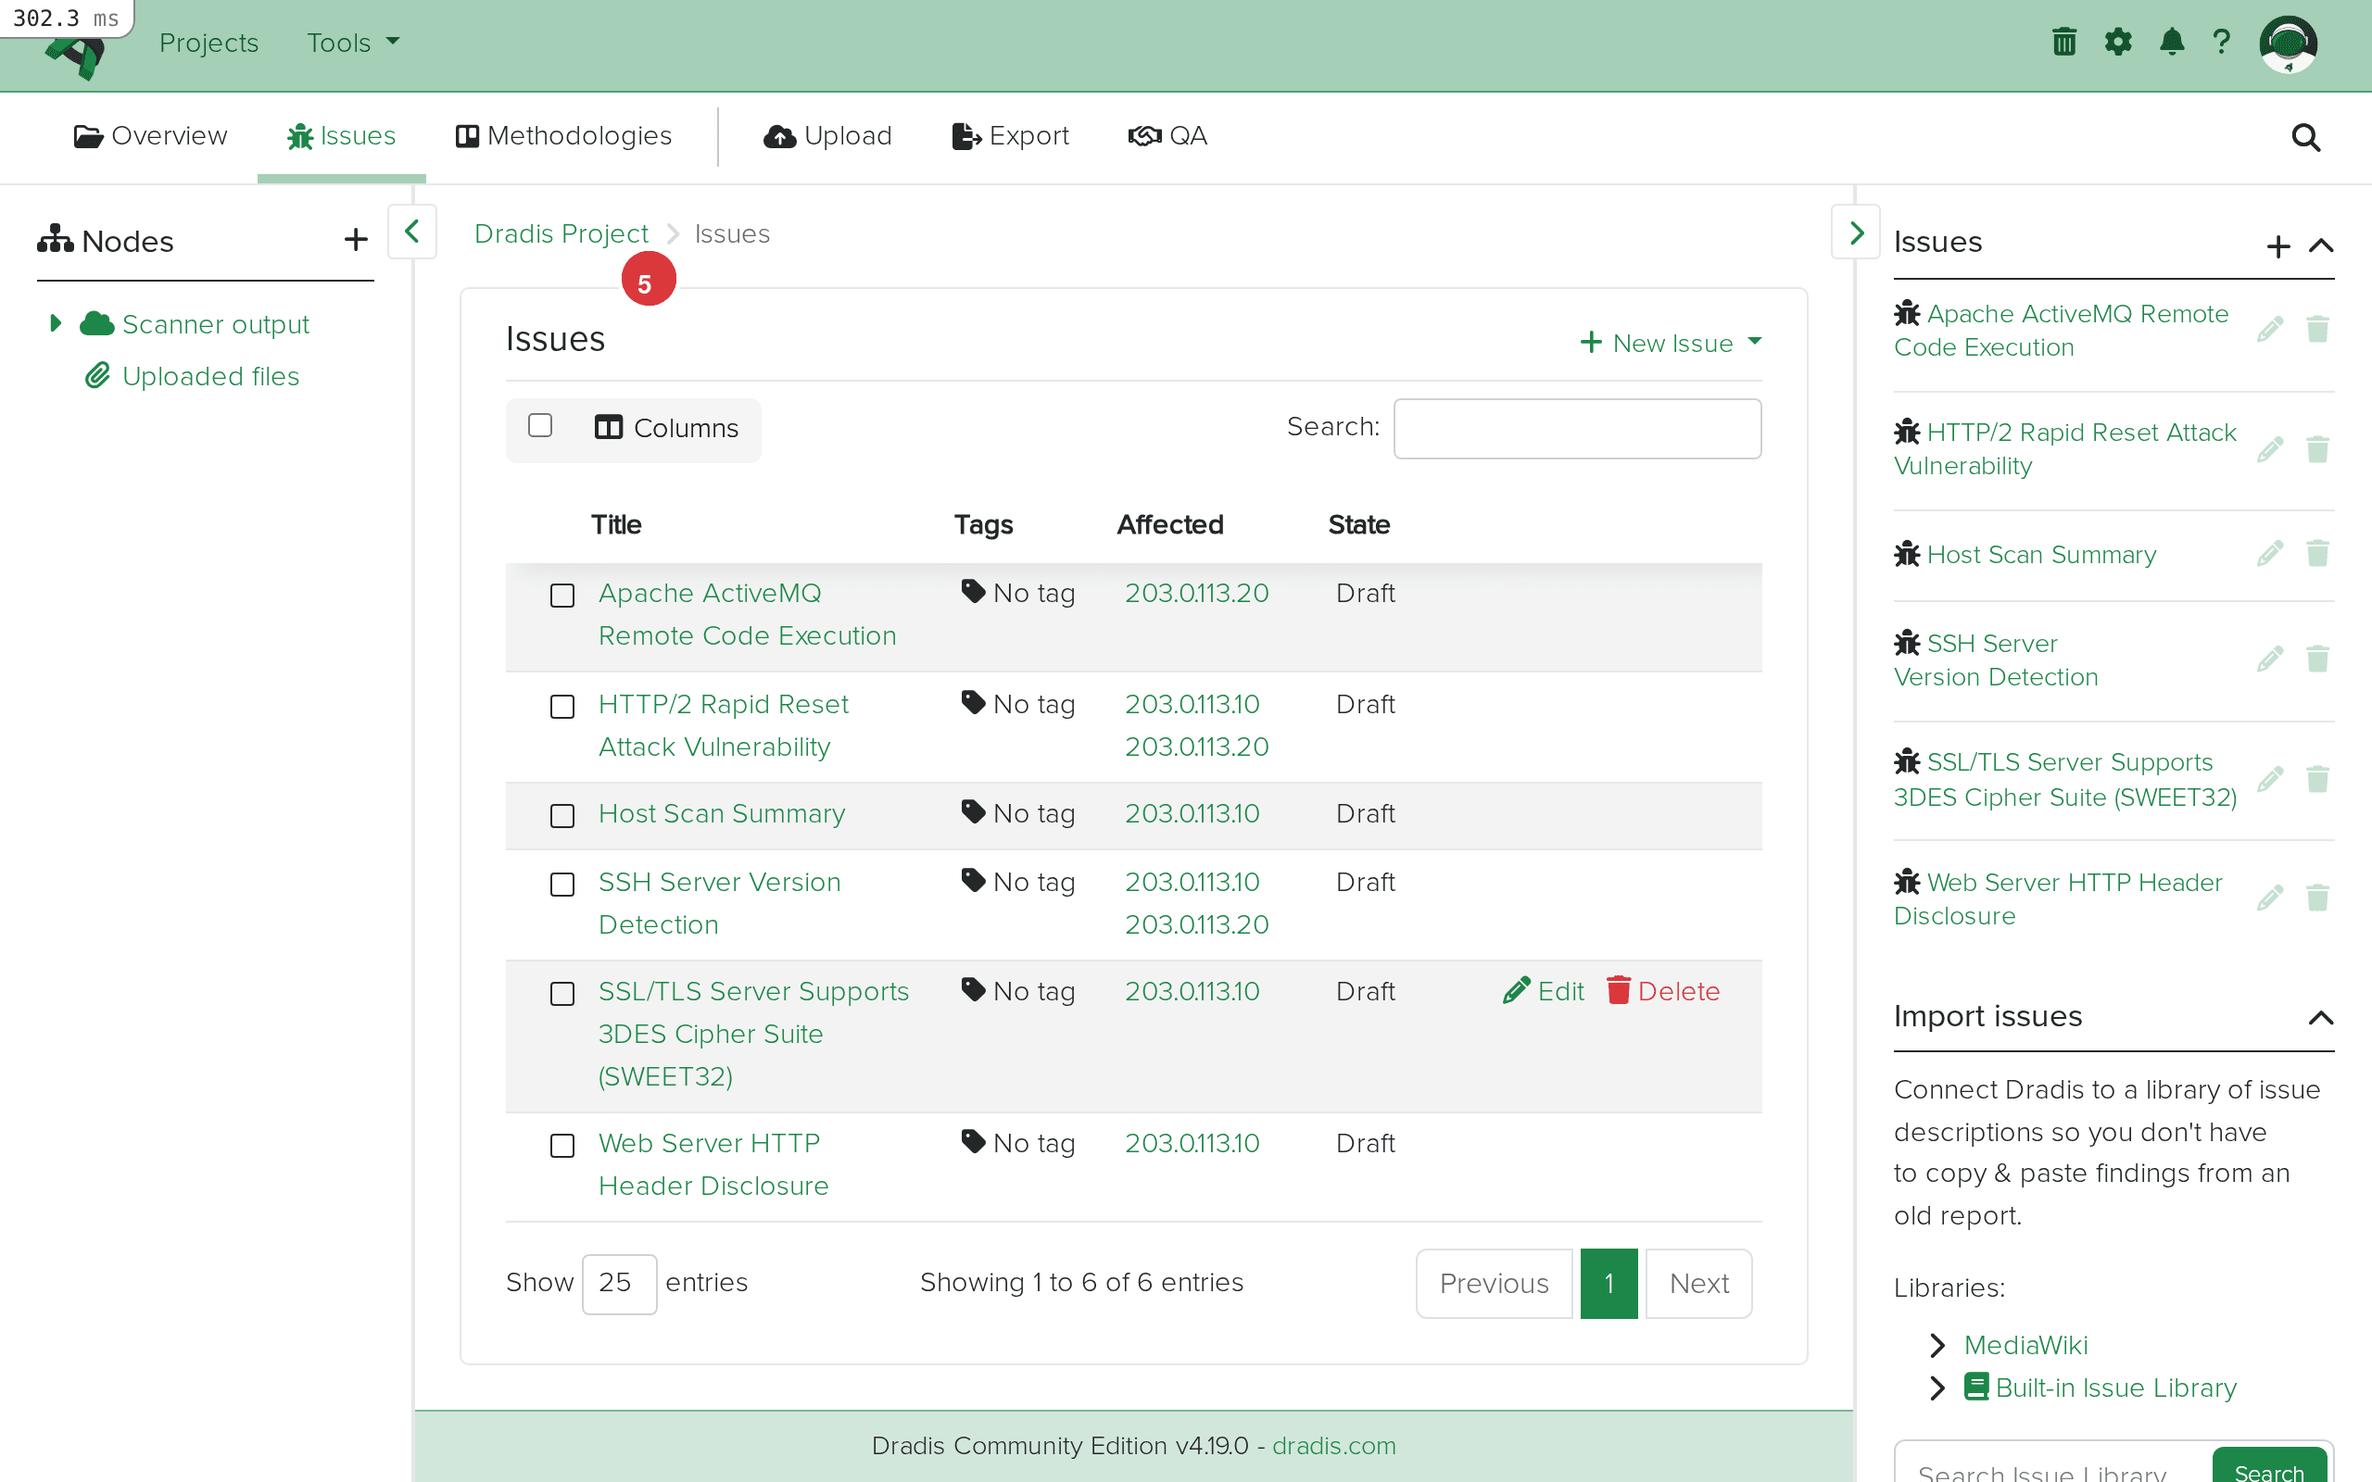Open search with the magnifier icon

coord(2305,137)
